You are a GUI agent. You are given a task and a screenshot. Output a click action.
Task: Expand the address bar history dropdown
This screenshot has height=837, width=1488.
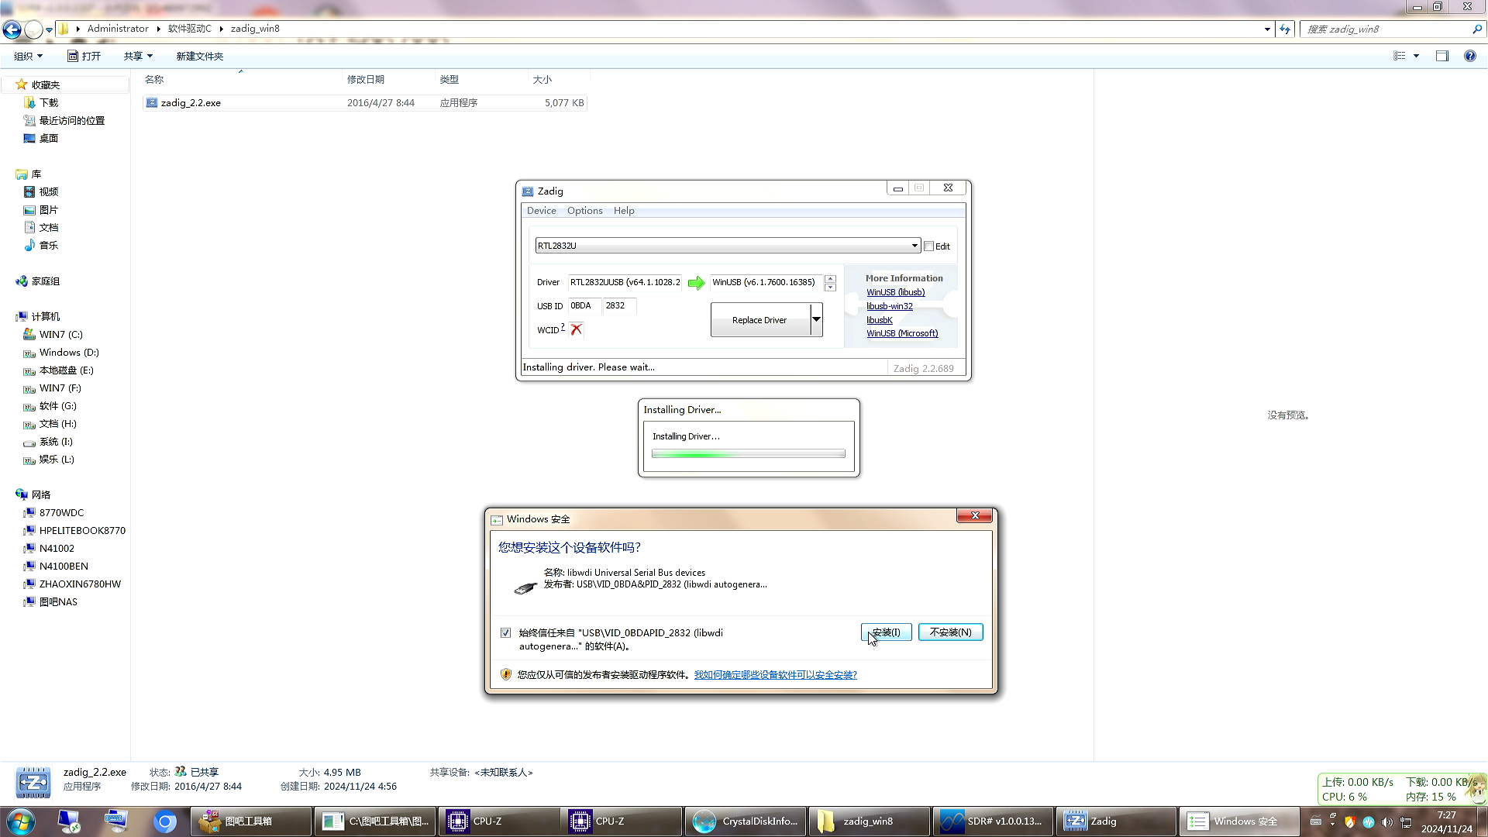click(1267, 29)
